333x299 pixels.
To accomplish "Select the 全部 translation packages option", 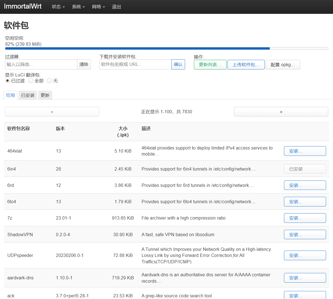I will pyautogui.click(x=31, y=81).
